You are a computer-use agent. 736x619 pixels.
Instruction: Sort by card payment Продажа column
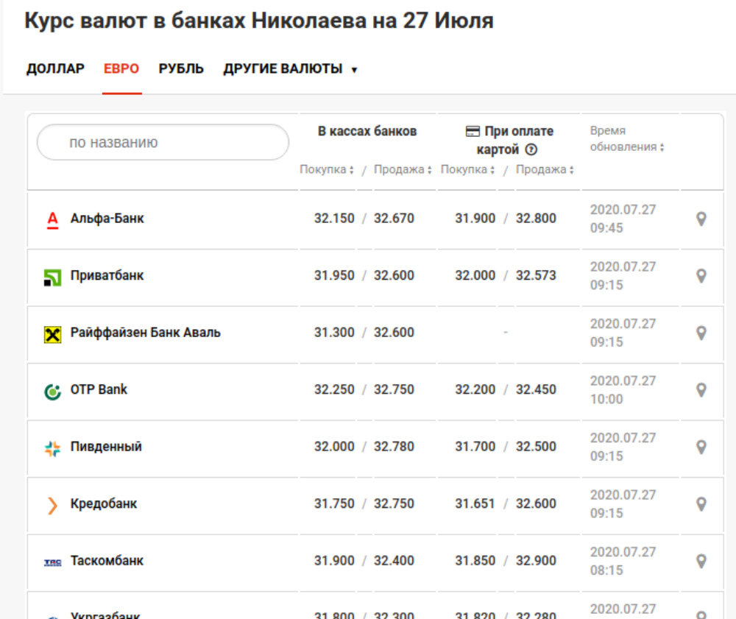(x=545, y=170)
